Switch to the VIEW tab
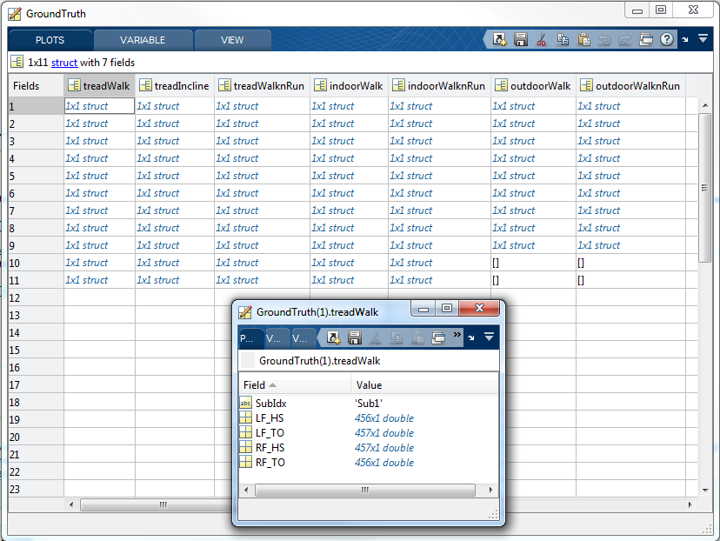The image size is (720, 541). [x=232, y=40]
